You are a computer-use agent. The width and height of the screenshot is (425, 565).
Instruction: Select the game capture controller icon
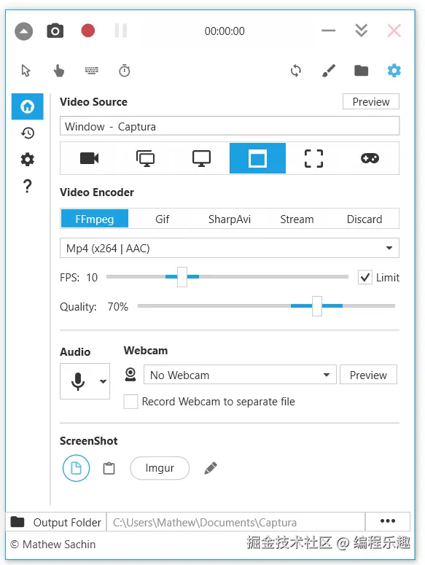click(370, 158)
